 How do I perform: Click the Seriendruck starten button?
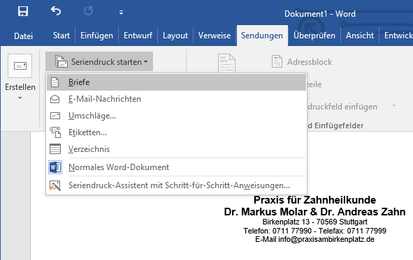99,62
